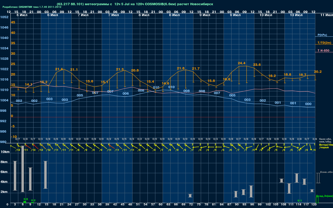
Task: Click the green precipitation legend box
Action: click(317, 200)
